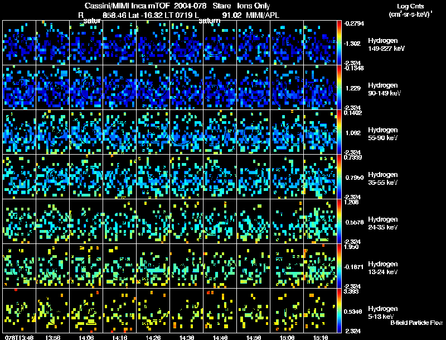The image size is (446, 340).
Task: Click the colorbar value '0.1402'
Action: coord(353,113)
